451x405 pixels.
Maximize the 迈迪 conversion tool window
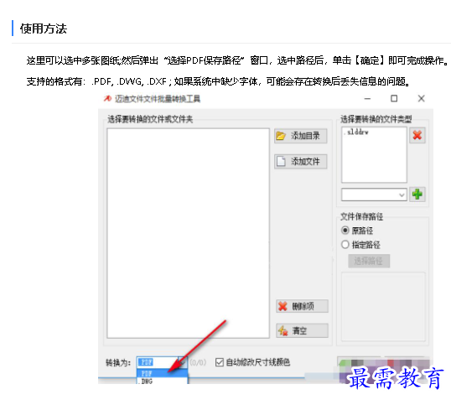point(394,99)
